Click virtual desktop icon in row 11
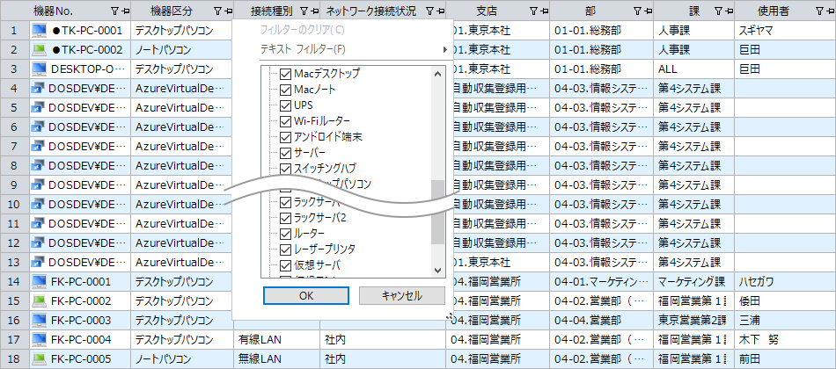Viewport: 836px width, 369px height. click(x=38, y=224)
